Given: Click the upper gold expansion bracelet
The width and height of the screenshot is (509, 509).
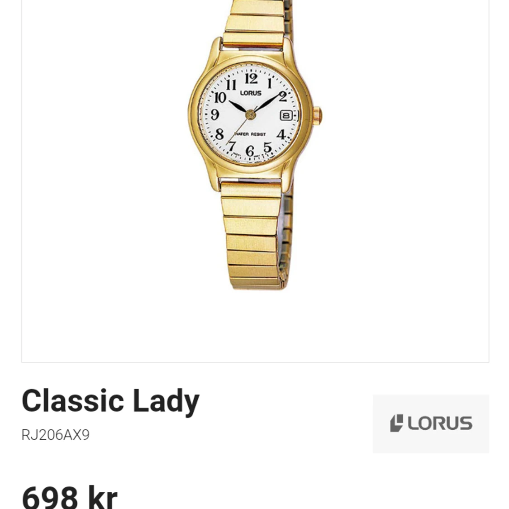Looking at the screenshot, I should [x=257, y=23].
